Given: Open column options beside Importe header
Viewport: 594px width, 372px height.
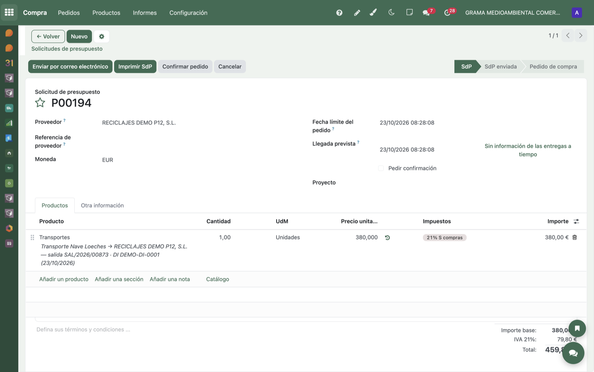Looking at the screenshot, I should point(576,221).
